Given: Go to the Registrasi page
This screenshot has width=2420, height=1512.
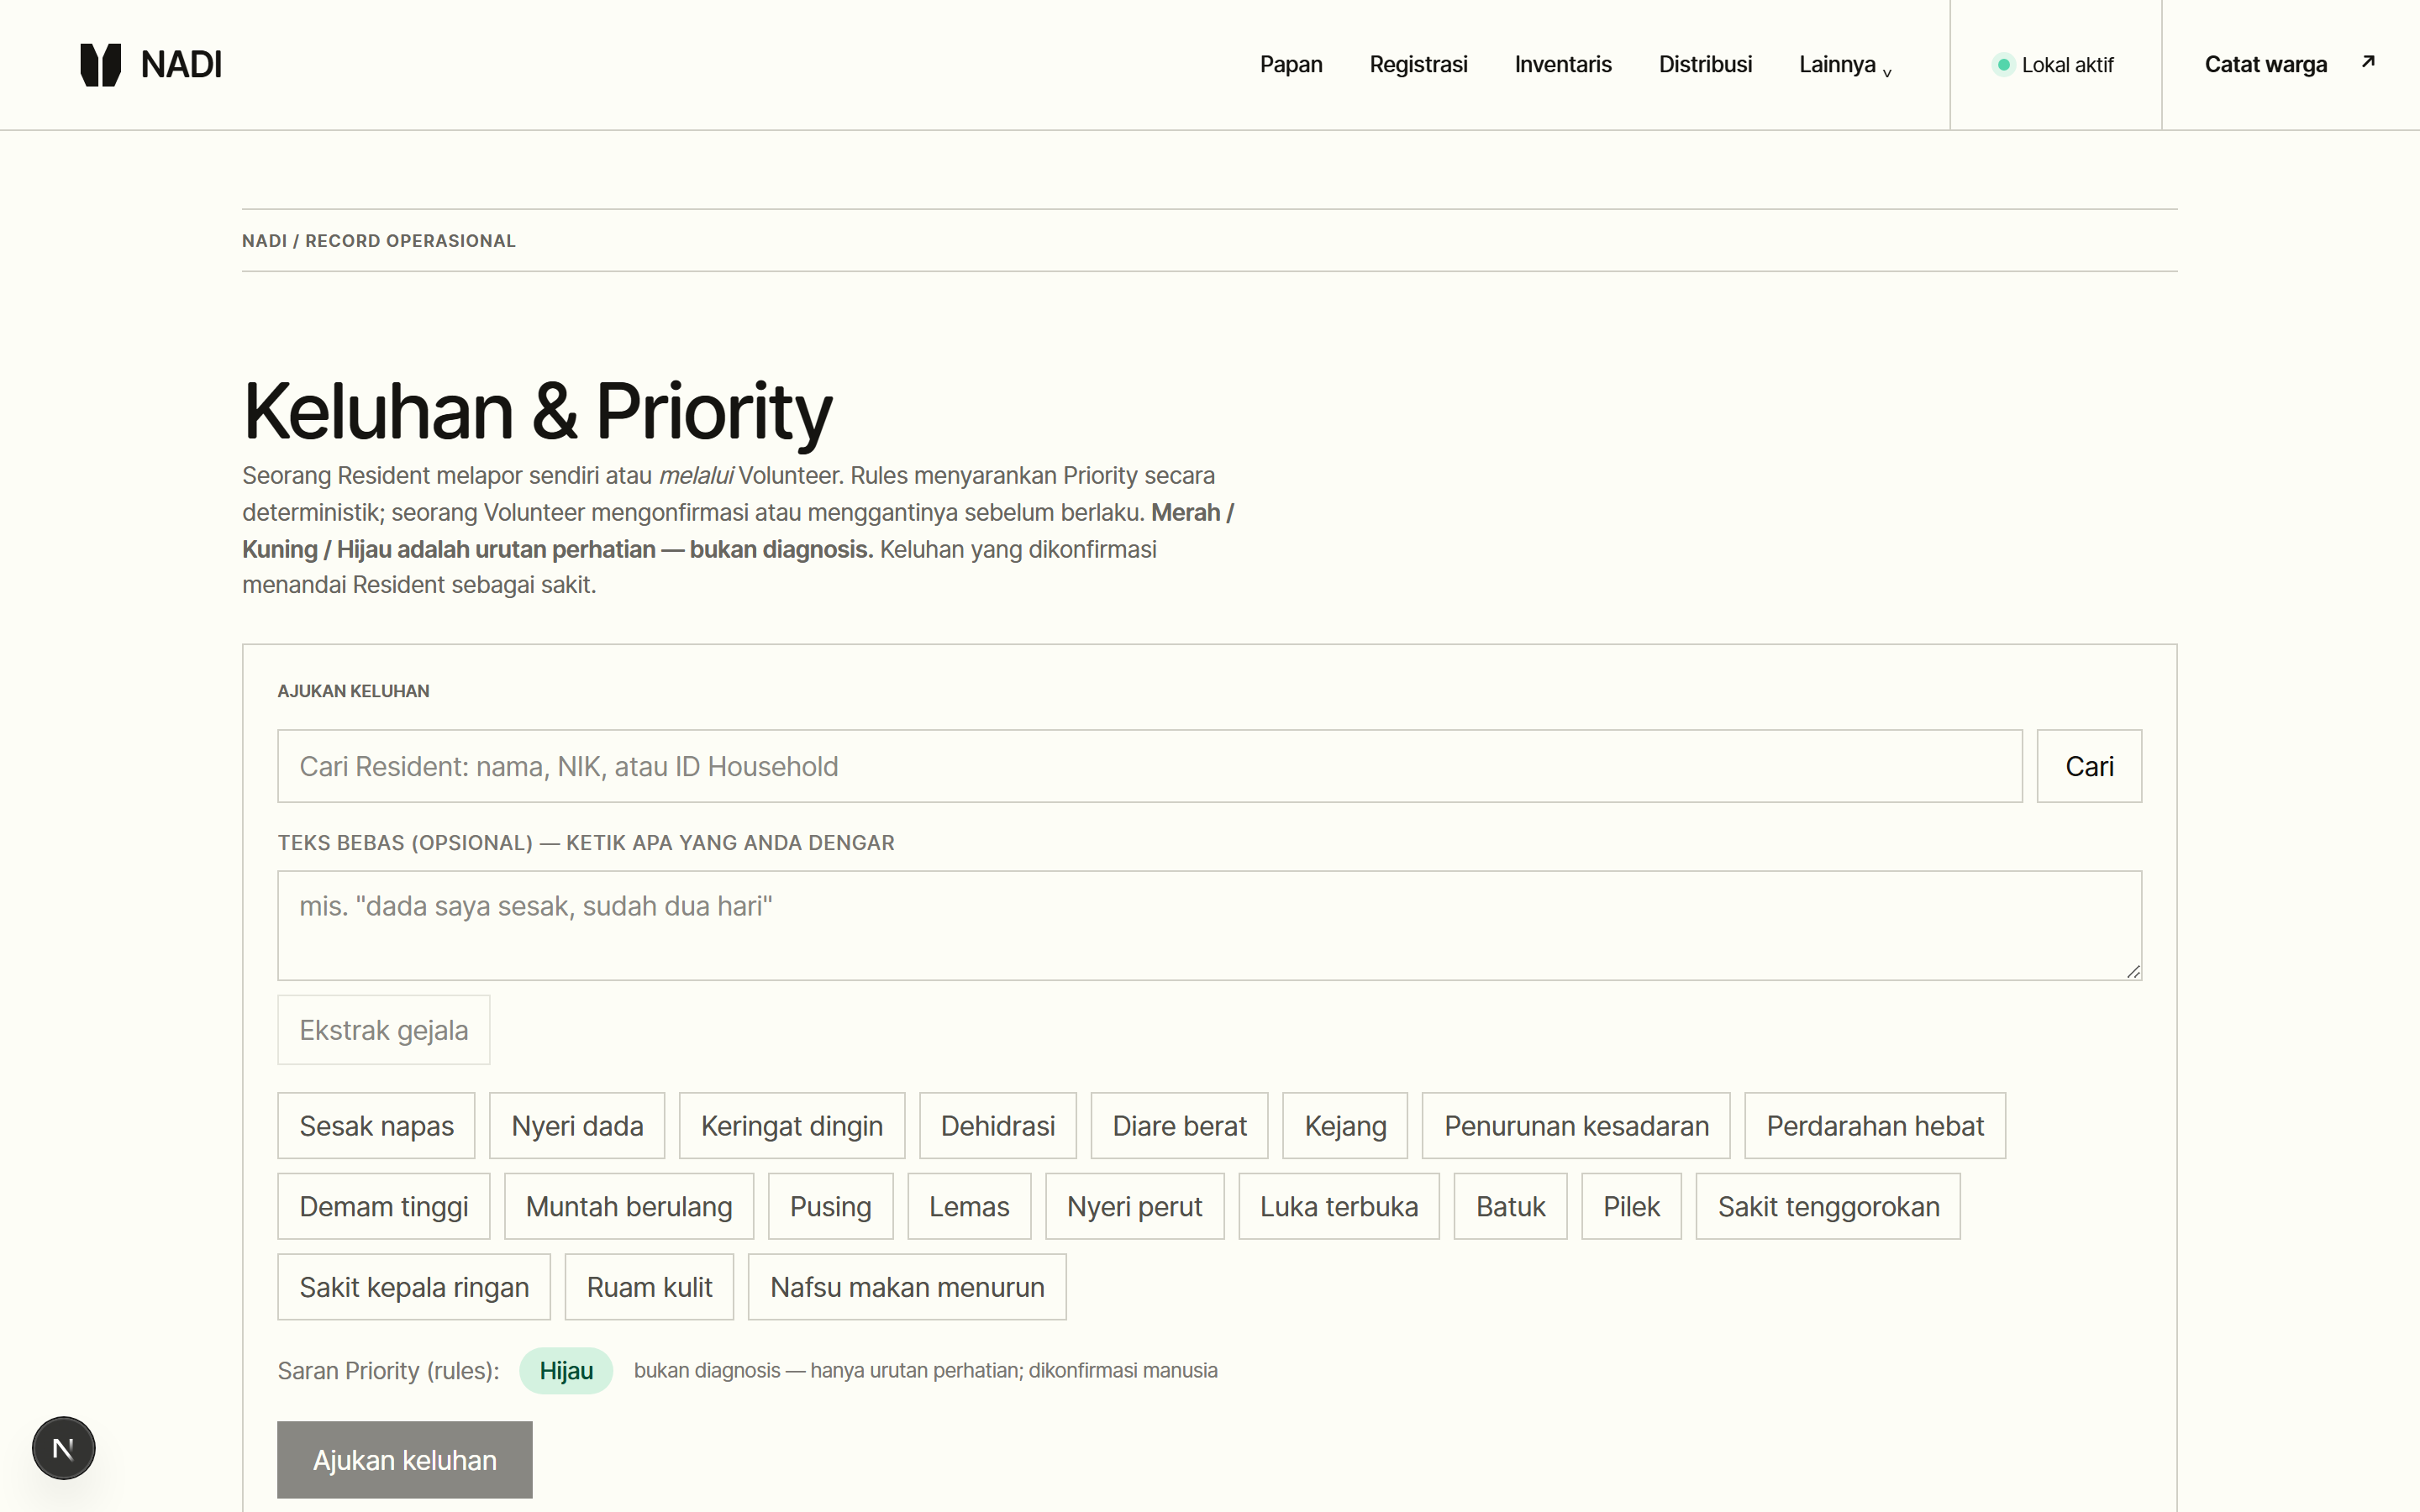Looking at the screenshot, I should point(1418,65).
